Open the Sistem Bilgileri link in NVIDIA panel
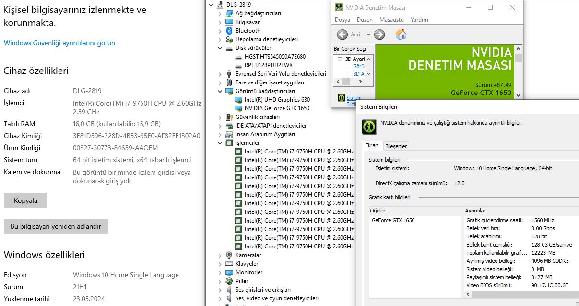This screenshot has width=579, height=306. (354, 101)
